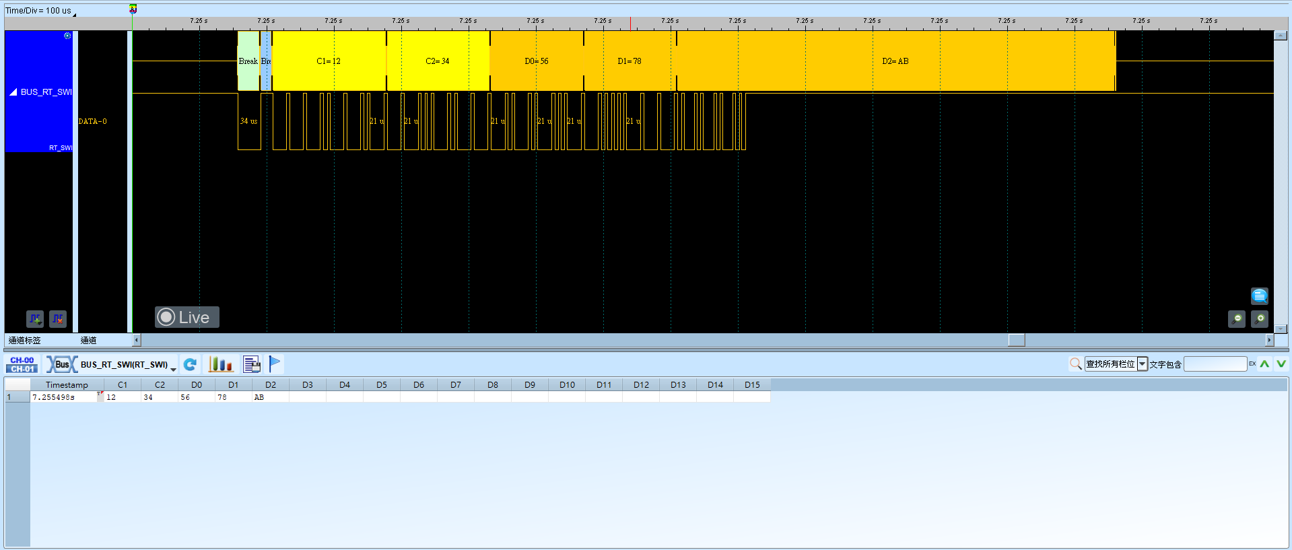
Task: Click the D15 column header
Action: tap(752, 385)
